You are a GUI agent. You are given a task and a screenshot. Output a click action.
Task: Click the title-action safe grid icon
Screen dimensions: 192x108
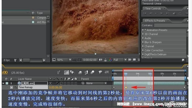74,60
